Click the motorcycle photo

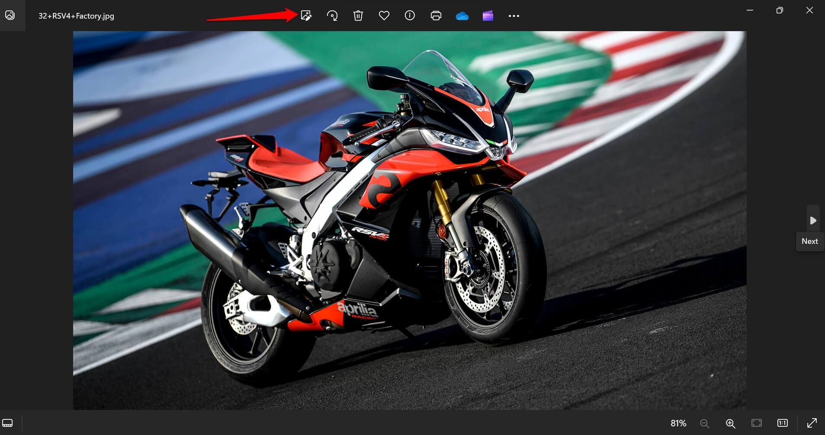(x=410, y=220)
